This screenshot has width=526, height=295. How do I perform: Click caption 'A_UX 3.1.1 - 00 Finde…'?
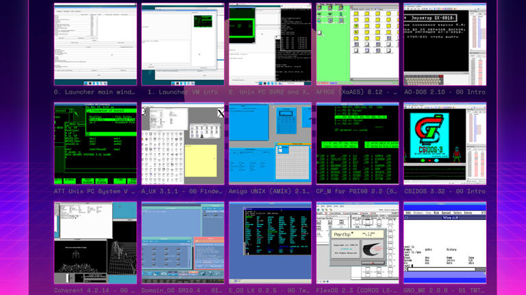182,191
